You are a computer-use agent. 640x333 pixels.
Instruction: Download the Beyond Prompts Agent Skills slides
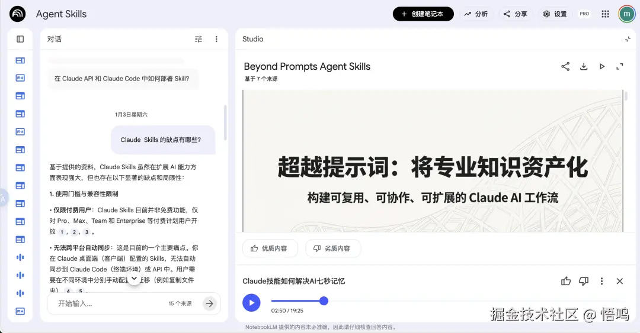584,66
